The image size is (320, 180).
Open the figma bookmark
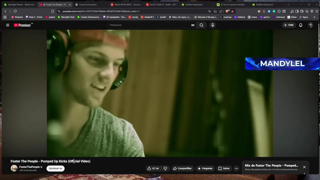[303, 17]
